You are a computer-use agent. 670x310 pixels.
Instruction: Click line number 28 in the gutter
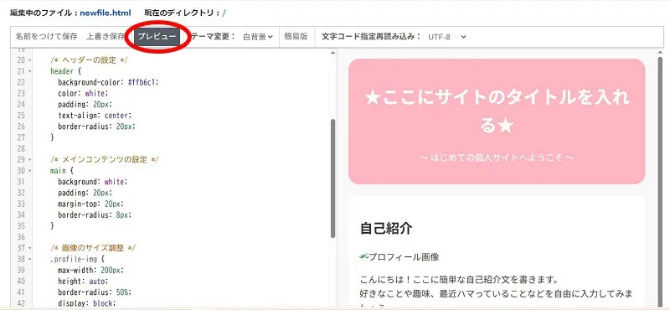pos(21,148)
